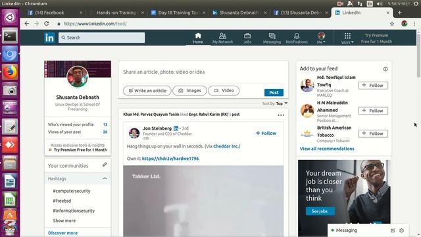Compose new message icon in Messaging bar
Screen dimensions: 421x237
(x=393, y=230)
